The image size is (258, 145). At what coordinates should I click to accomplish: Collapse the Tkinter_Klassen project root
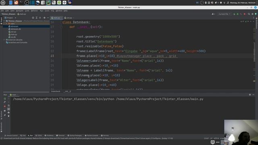(x=4, y=21)
